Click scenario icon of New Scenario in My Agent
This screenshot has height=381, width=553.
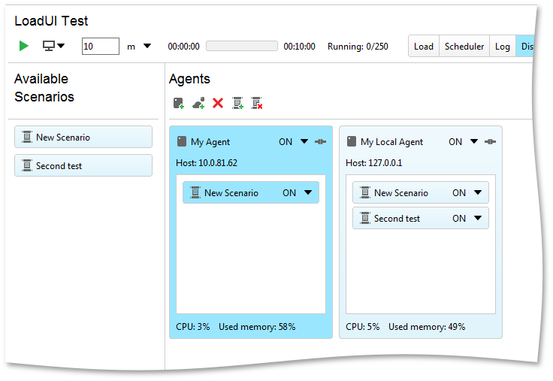(195, 192)
